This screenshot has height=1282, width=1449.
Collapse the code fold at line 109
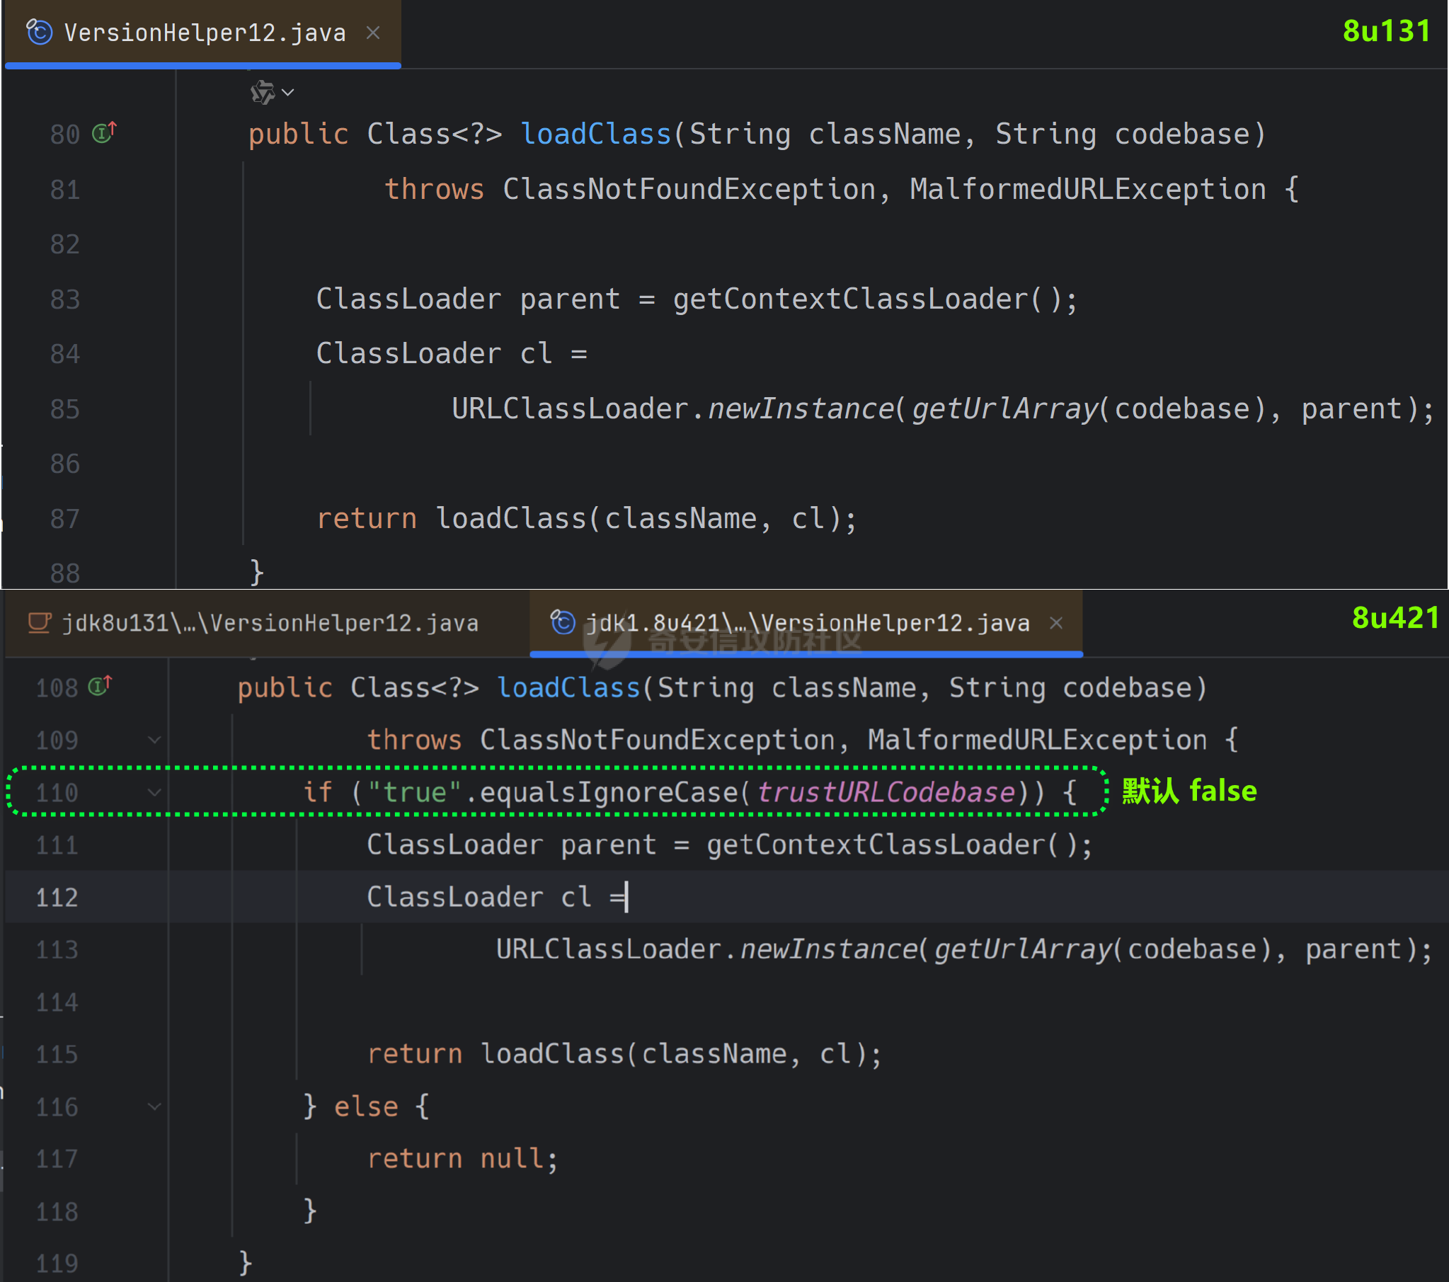154,740
